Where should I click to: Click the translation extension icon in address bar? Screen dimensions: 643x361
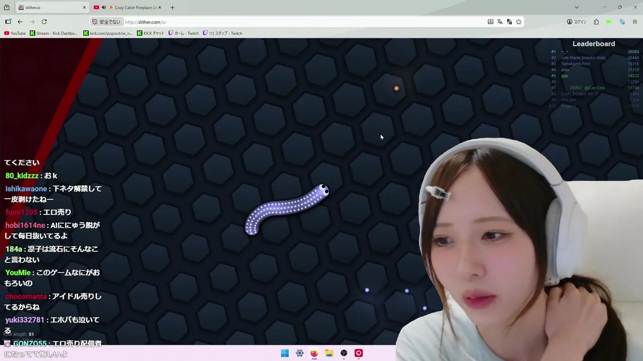[x=509, y=22]
